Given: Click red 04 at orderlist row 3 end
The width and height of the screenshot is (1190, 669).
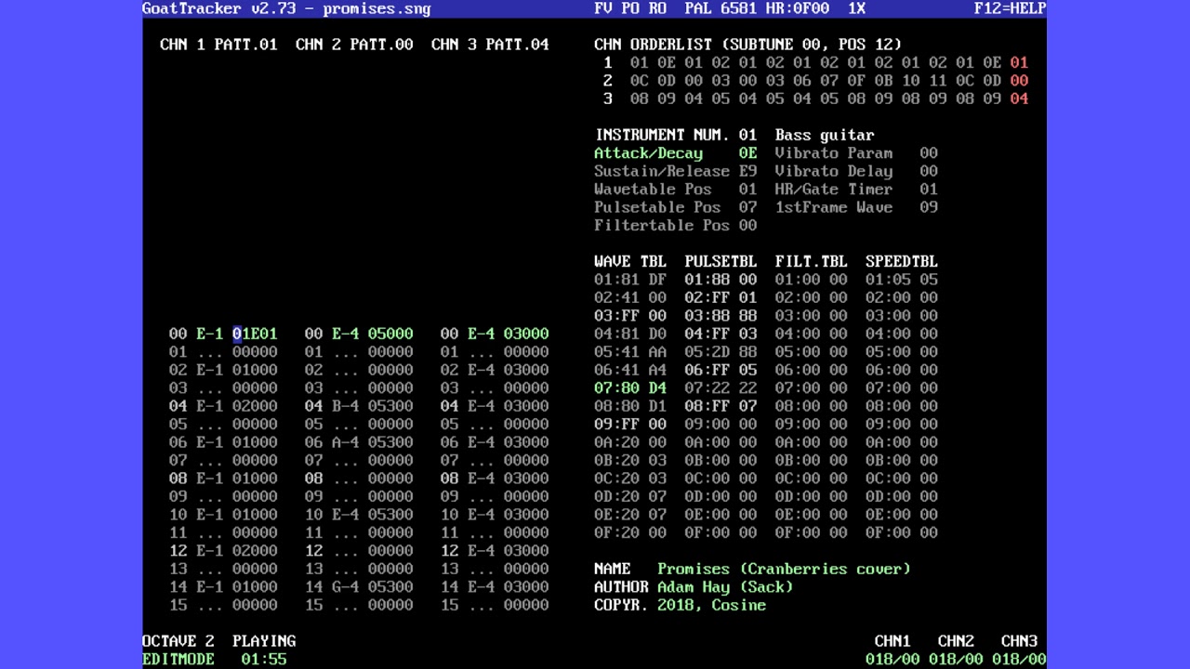Looking at the screenshot, I should pos(1019,98).
